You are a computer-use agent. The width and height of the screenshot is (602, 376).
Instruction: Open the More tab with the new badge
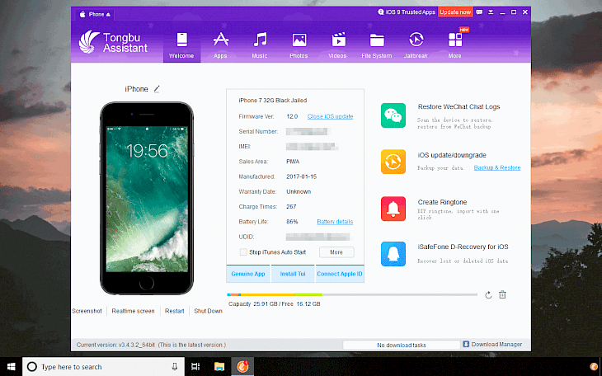455,45
